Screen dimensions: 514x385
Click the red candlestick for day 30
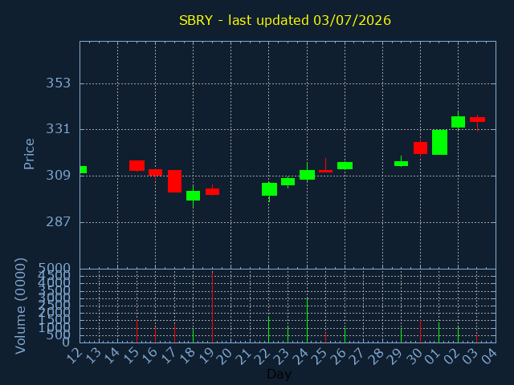coord(420,148)
